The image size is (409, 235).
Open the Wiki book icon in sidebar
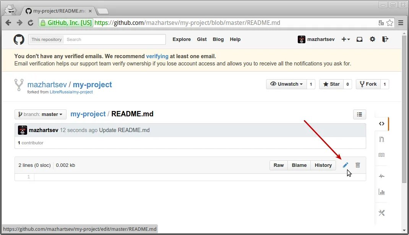click(381, 155)
